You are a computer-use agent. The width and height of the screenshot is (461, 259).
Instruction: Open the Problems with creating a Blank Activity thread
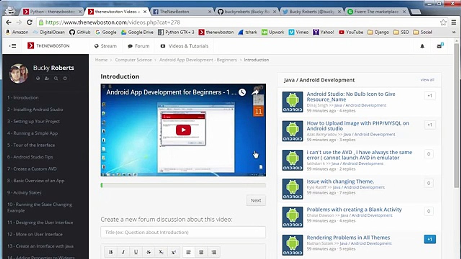click(354, 209)
